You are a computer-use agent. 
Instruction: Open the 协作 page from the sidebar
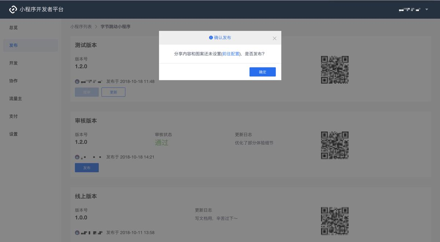(x=14, y=81)
